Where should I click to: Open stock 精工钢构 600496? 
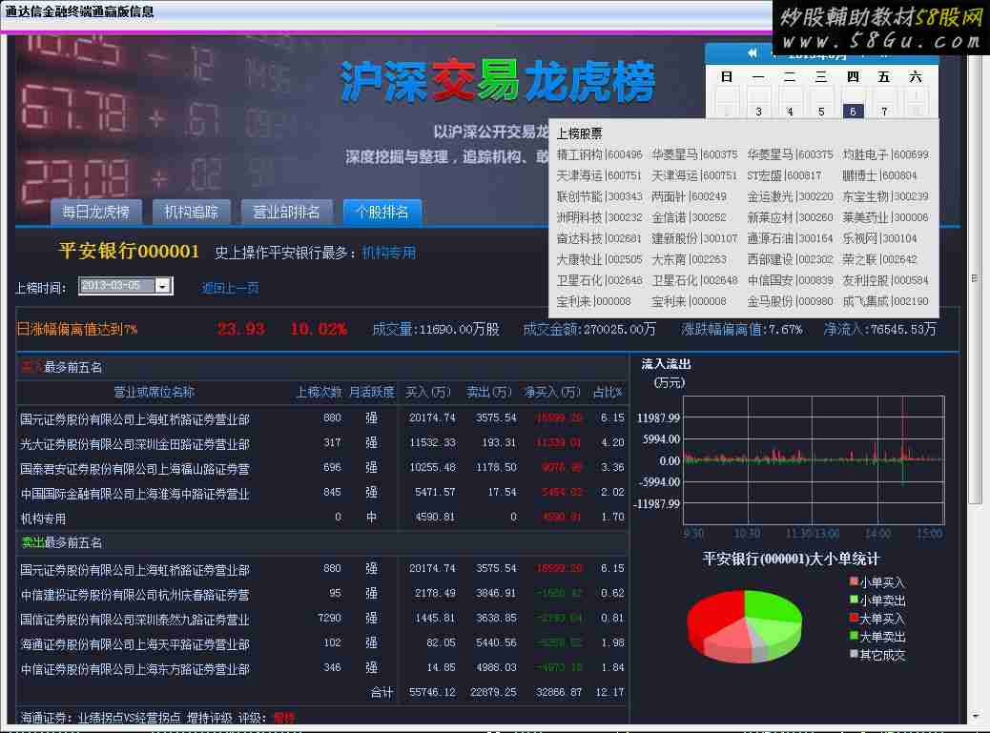[599, 154]
